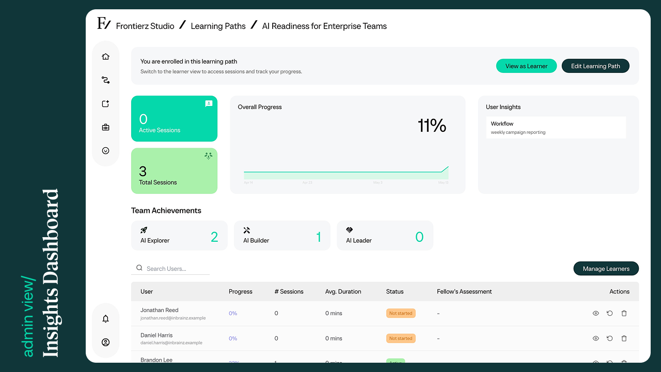Click the 11% overall progress value
The image size is (661, 372).
pos(432,126)
